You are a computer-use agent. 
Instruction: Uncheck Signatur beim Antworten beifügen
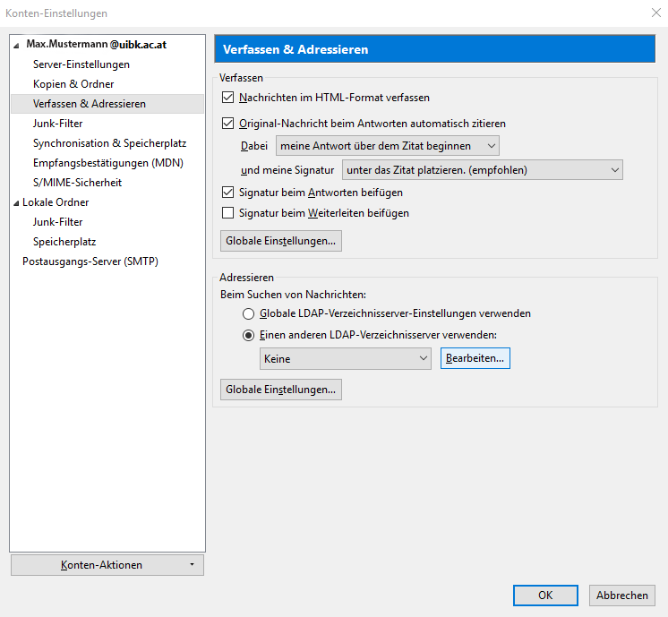pyautogui.click(x=227, y=193)
